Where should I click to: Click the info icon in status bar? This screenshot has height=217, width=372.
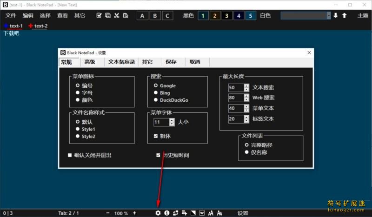[x=167, y=213]
